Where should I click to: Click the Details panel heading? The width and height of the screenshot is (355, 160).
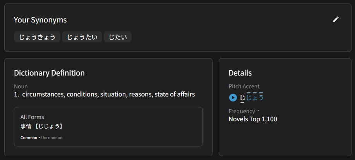point(240,73)
